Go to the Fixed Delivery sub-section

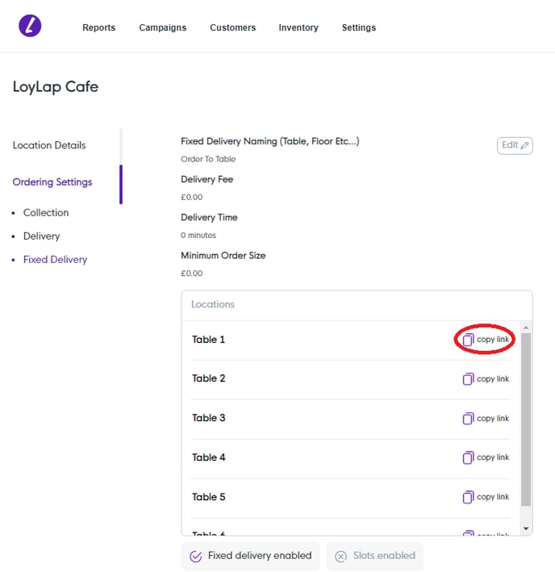55,259
